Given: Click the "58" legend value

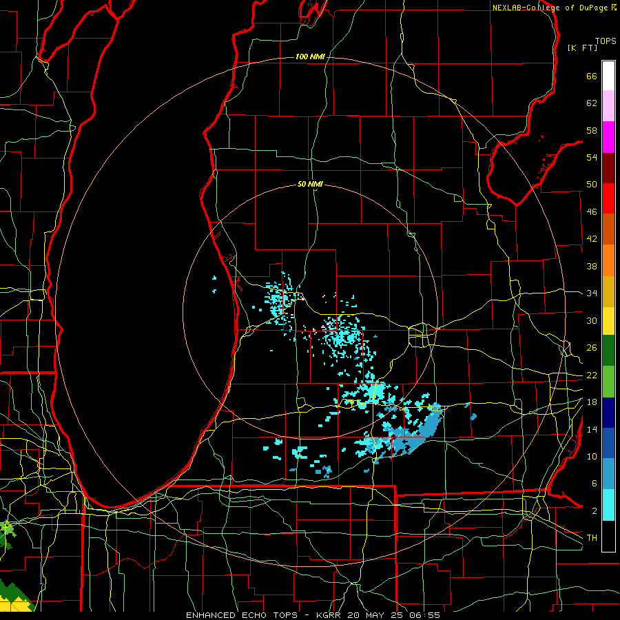Looking at the screenshot, I should [592, 130].
